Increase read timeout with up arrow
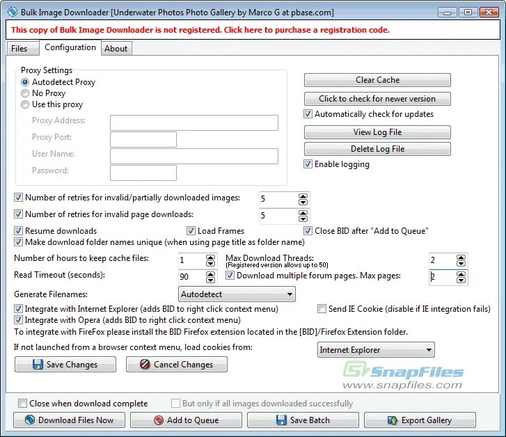The width and height of the screenshot is (506, 437). [210, 273]
